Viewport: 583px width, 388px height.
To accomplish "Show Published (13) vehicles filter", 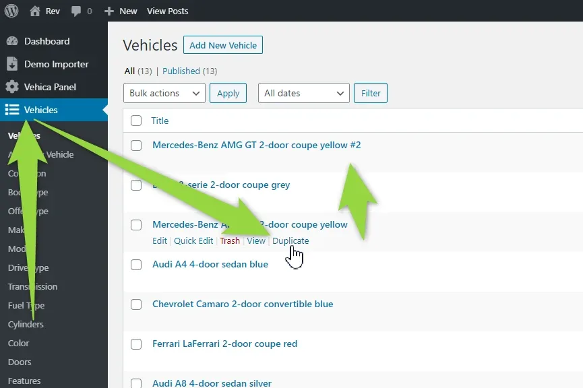I will pos(189,71).
